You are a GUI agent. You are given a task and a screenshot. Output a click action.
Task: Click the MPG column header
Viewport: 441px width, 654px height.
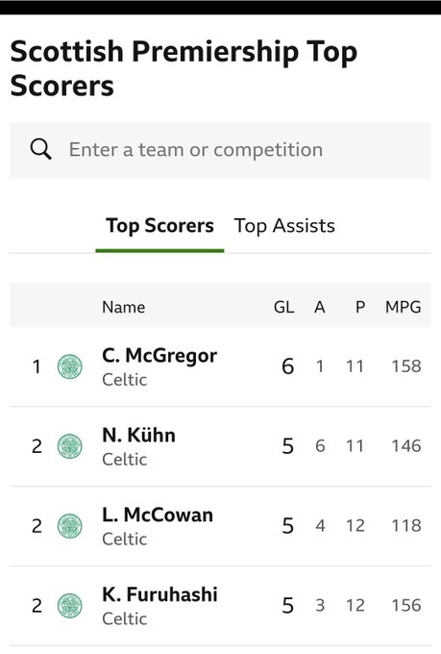point(404,307)
